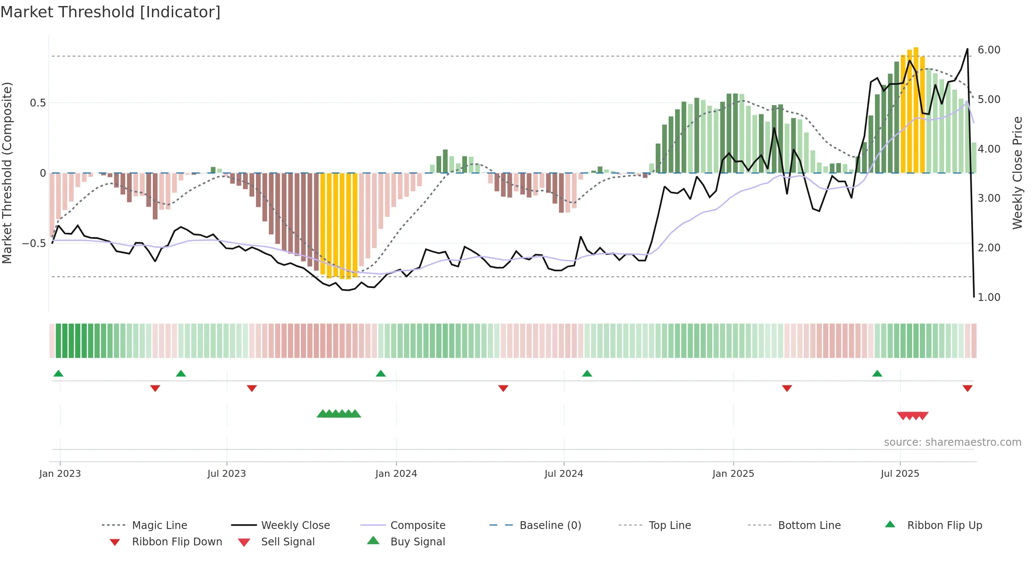1036x582 pixels.
Task: Select the ribbon flip down marker after Jan 2025
Action: pyautogui.click(x=787, y=388)
